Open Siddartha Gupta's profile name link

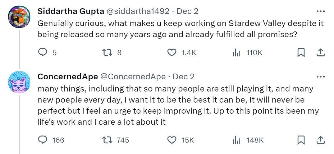click(70, 11)
